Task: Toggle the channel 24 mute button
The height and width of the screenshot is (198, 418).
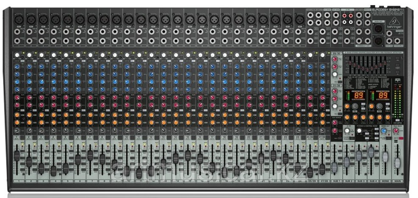Action: pos(298,137)
